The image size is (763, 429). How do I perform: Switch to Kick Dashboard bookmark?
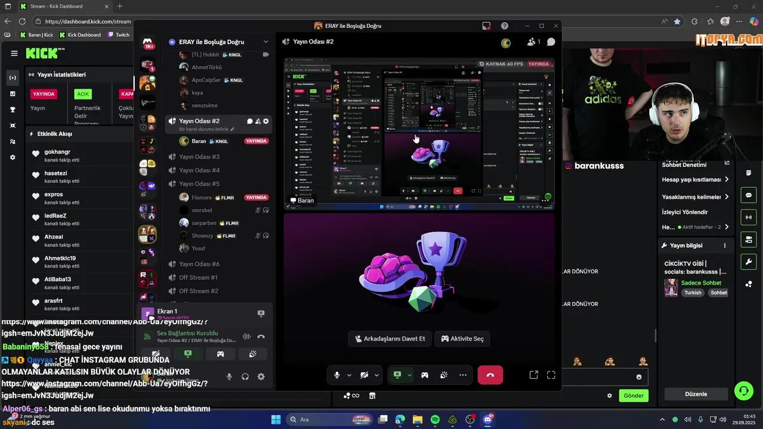(x=80, y=35)
